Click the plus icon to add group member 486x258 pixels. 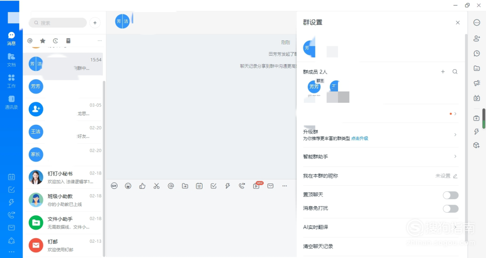pyautogui.click(x=443, y=72)
